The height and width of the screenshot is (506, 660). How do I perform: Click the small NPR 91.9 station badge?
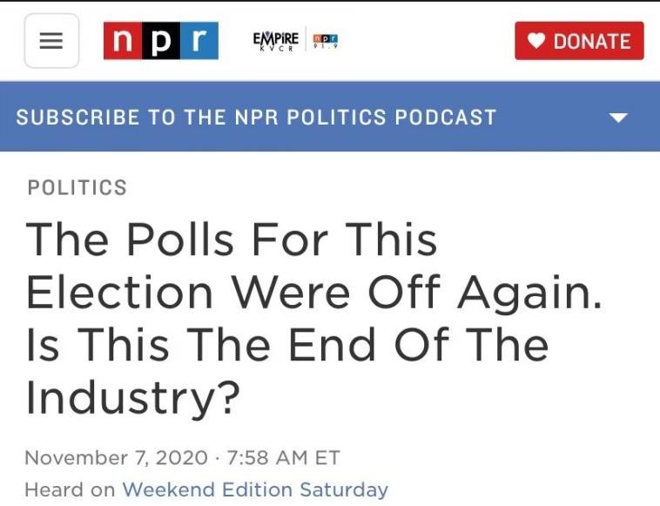[325, 41]
